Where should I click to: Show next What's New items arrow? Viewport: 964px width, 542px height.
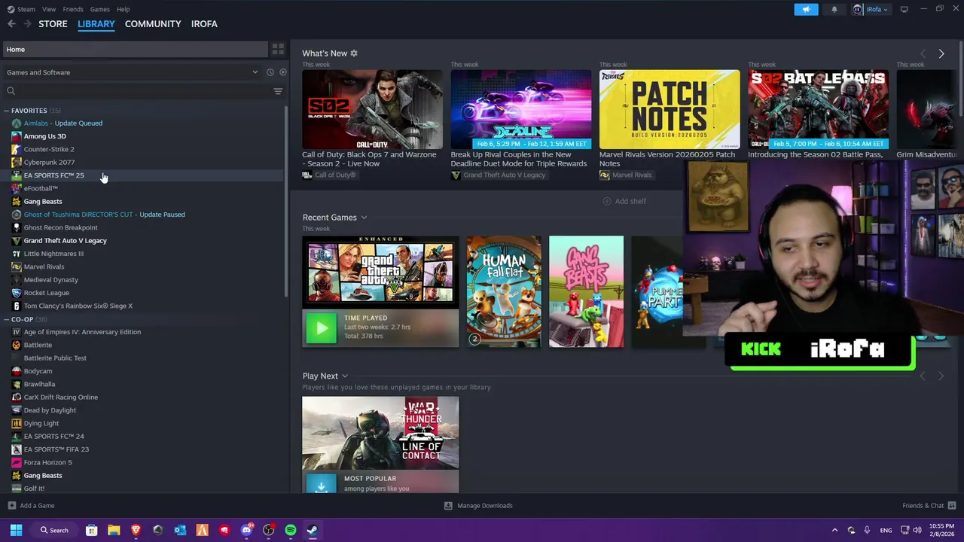941,53
